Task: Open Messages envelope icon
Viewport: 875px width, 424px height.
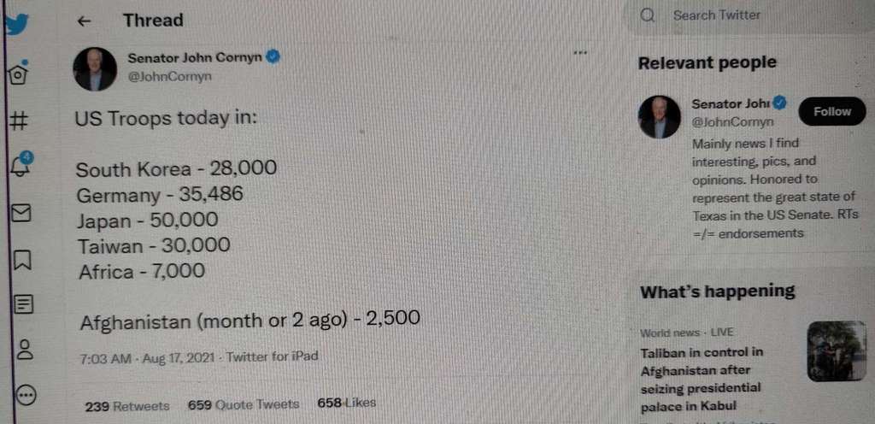Action: point(21,212)
